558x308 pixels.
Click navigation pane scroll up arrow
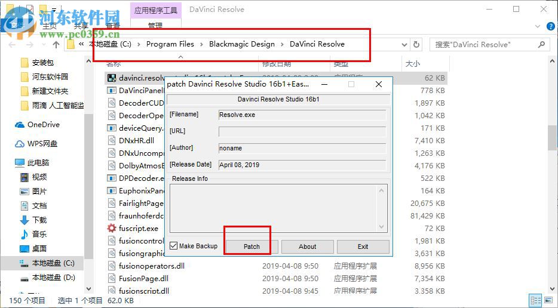click(88, 61)
